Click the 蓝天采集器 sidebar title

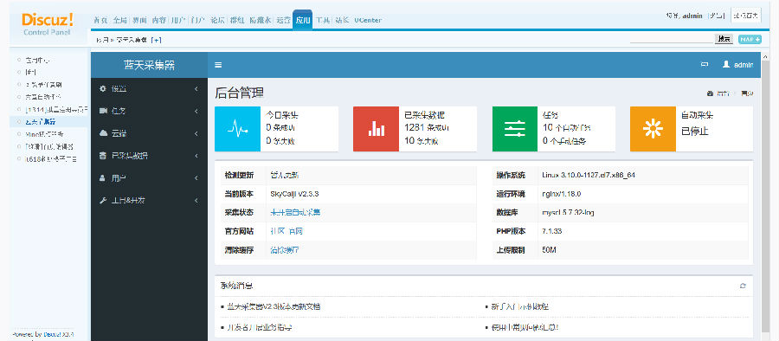pyautogui.click(x=149, y=65)
